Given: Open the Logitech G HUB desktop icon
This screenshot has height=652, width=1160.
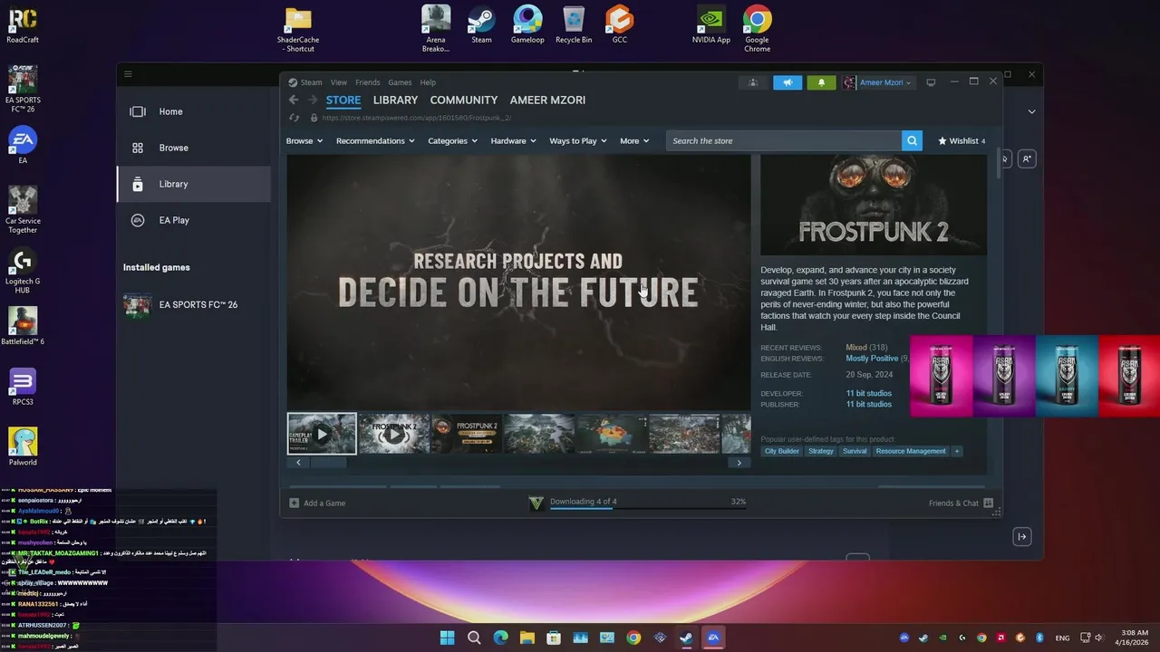Looking at the screenshot, I should tap(23, 269).
